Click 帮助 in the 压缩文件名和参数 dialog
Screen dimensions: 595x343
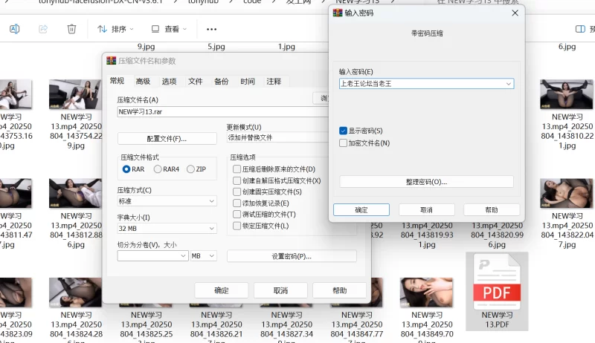point(340,290)
